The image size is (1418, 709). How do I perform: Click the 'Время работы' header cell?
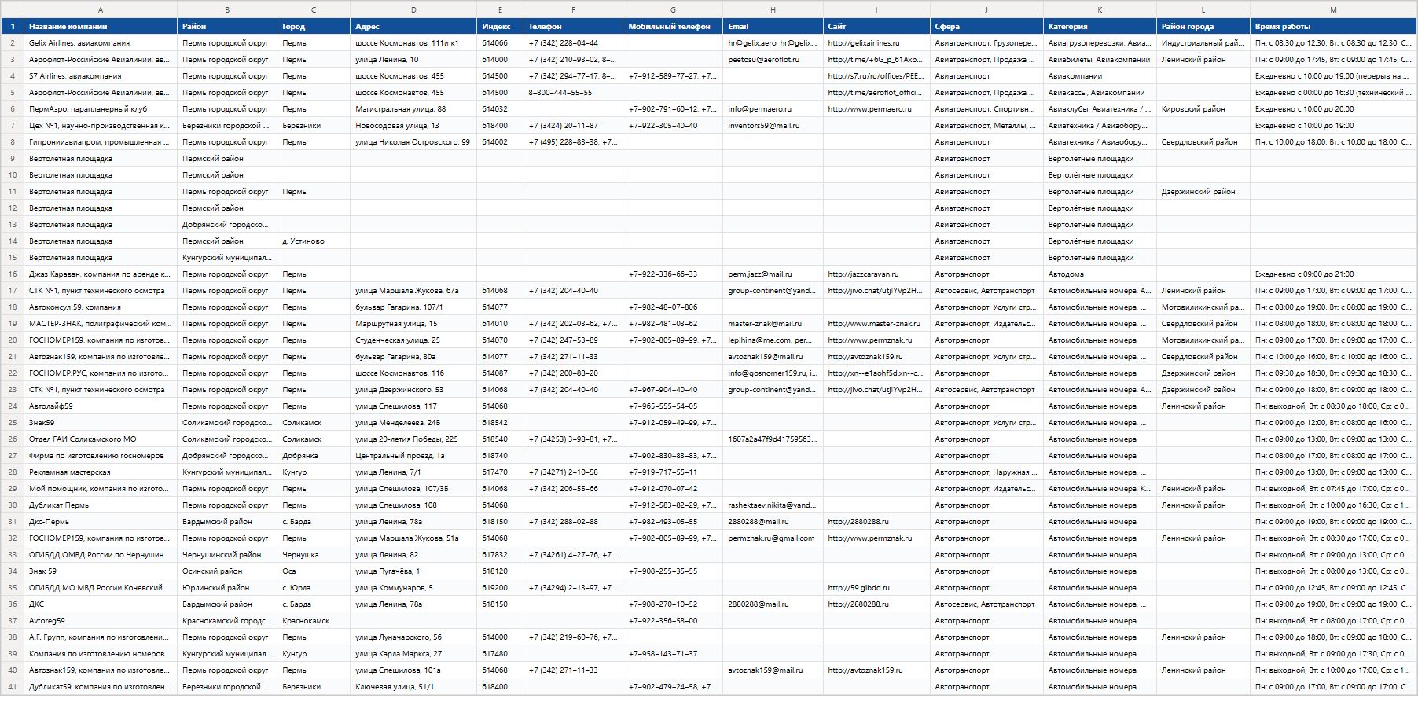[1333, 27]
